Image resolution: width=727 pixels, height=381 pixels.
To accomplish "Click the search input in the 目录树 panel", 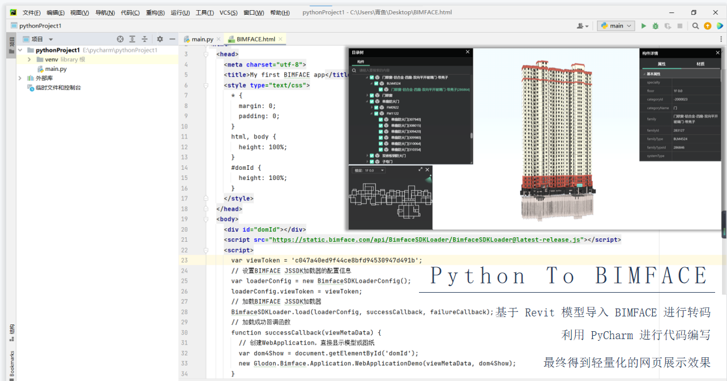I will (414, 71).
